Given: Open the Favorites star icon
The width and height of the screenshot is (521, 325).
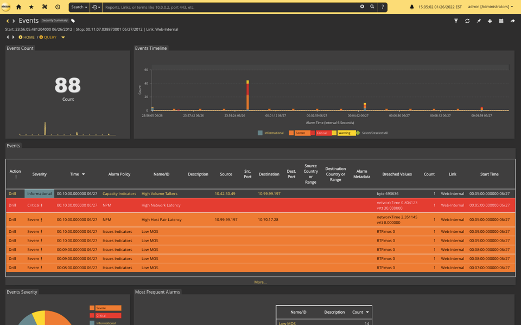Looking at the screenshot, I should tap(31, 7).
